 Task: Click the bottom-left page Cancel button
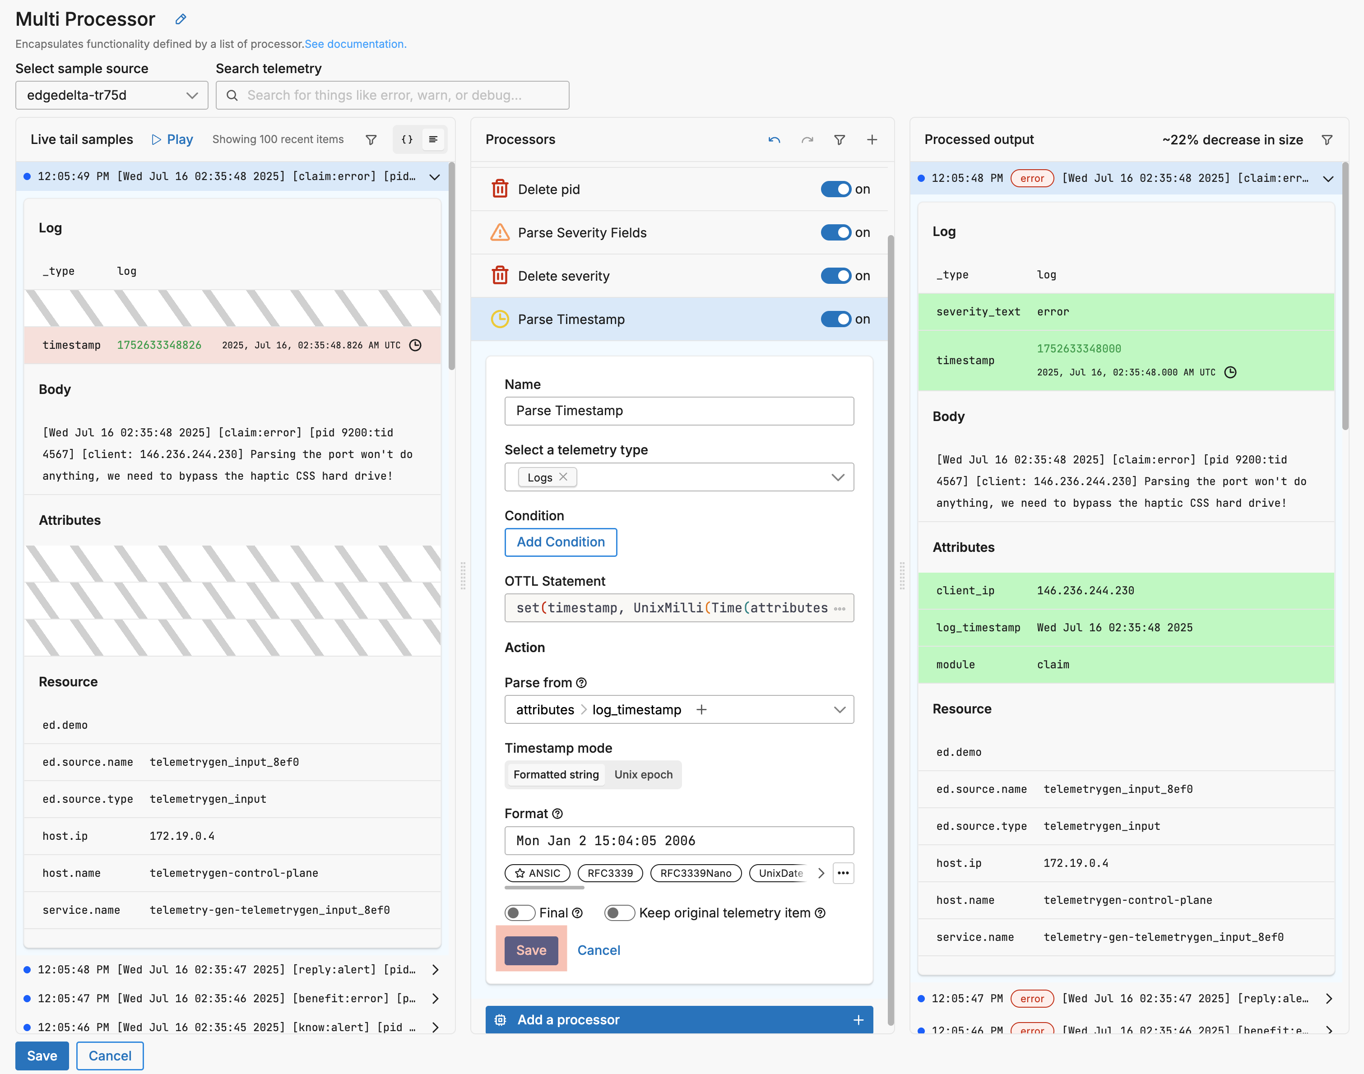tap(110, 1056)
